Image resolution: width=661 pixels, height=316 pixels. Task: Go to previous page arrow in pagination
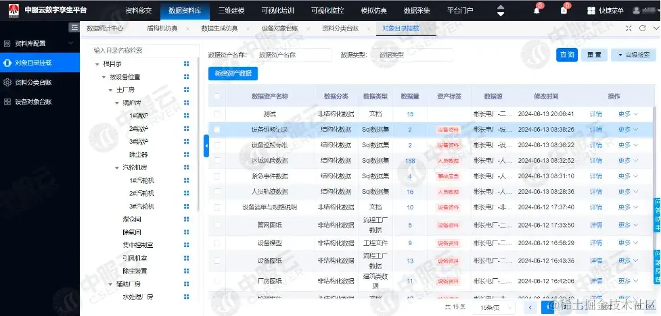(x=530, y=307)
